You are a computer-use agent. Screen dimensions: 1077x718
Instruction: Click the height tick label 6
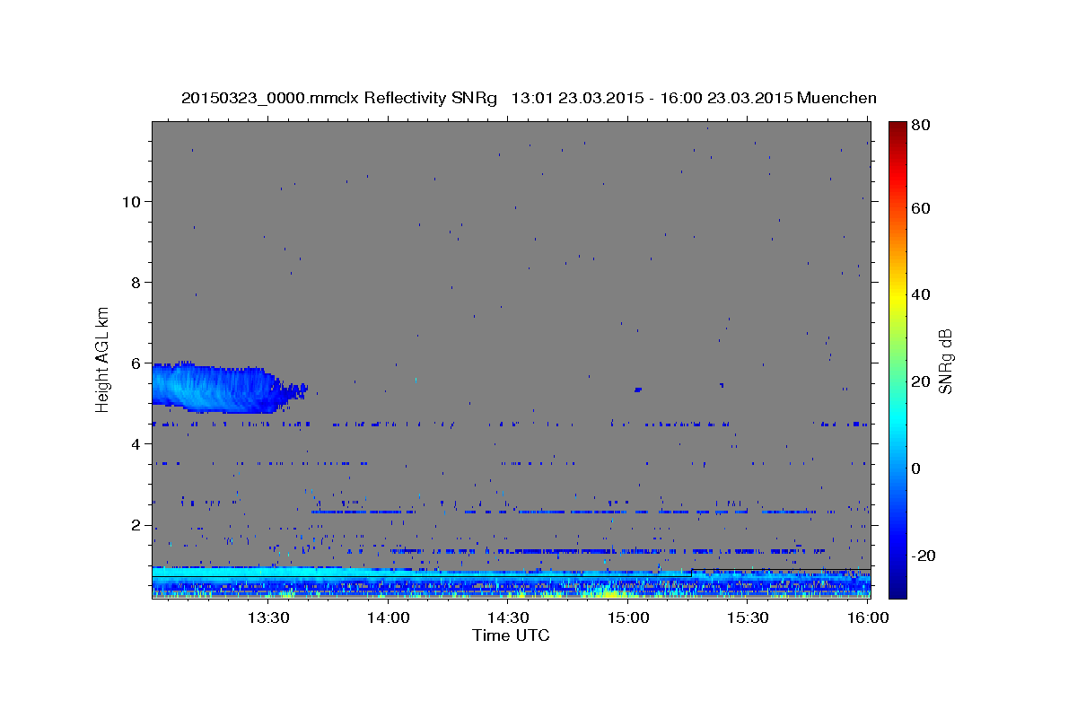tap(135, 363)
